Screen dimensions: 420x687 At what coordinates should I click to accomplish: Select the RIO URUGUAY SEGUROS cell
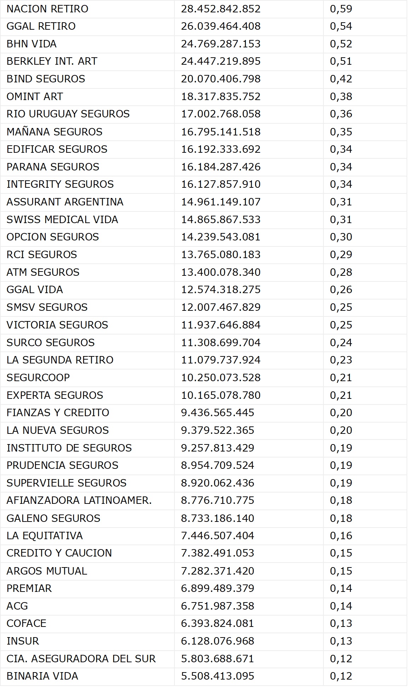click(x=68, y=114)
